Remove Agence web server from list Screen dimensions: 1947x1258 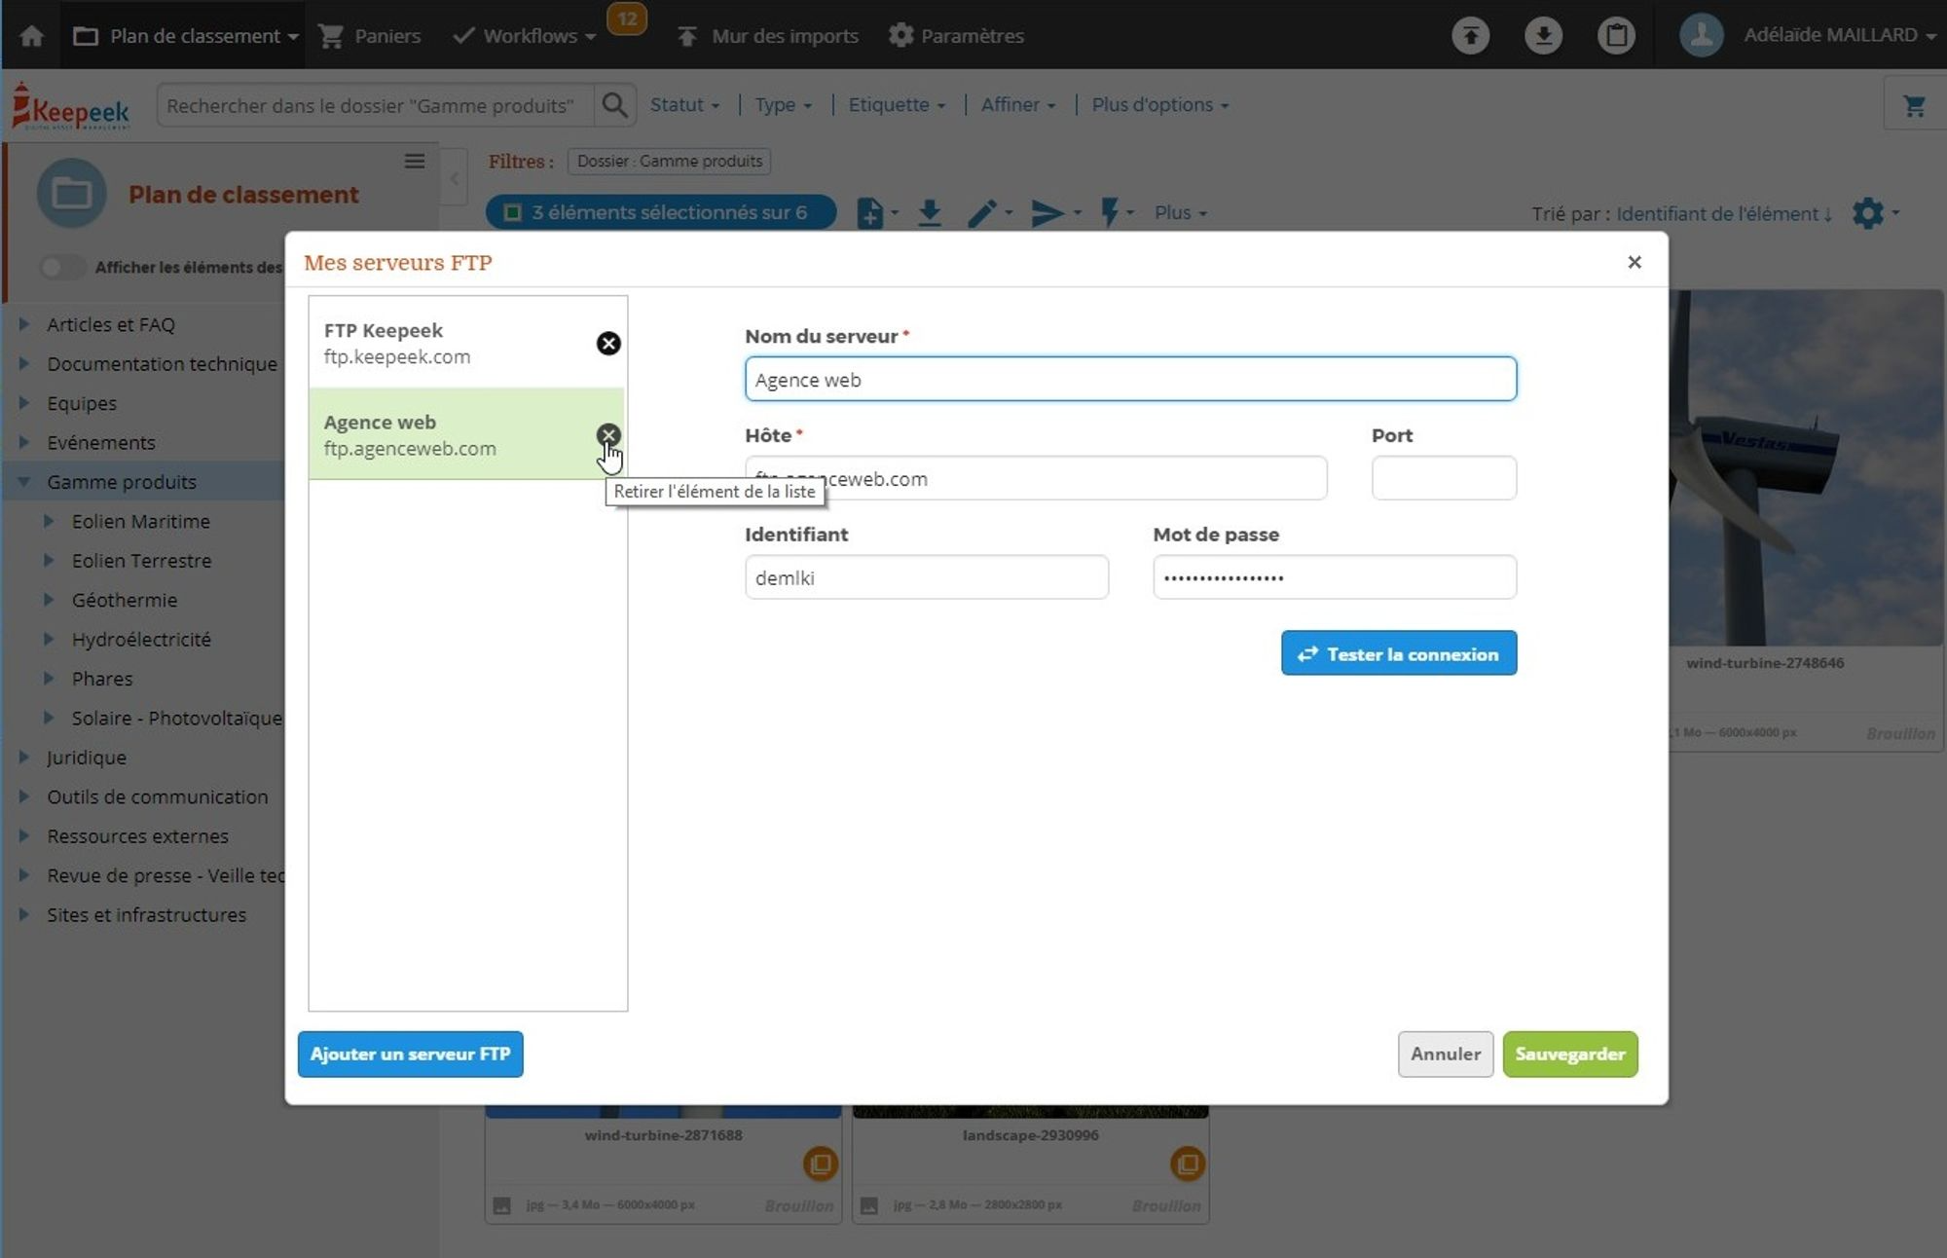(x=608, y=435)
